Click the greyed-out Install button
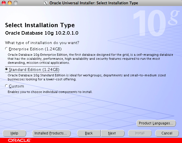Viewport: 182px width, 143px height. pos(140,133)
